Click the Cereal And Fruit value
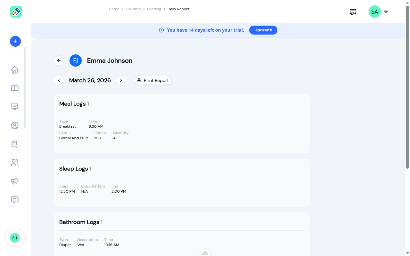Image resolution: width=410 pixels, height=256 pixels. click(74, 138)
